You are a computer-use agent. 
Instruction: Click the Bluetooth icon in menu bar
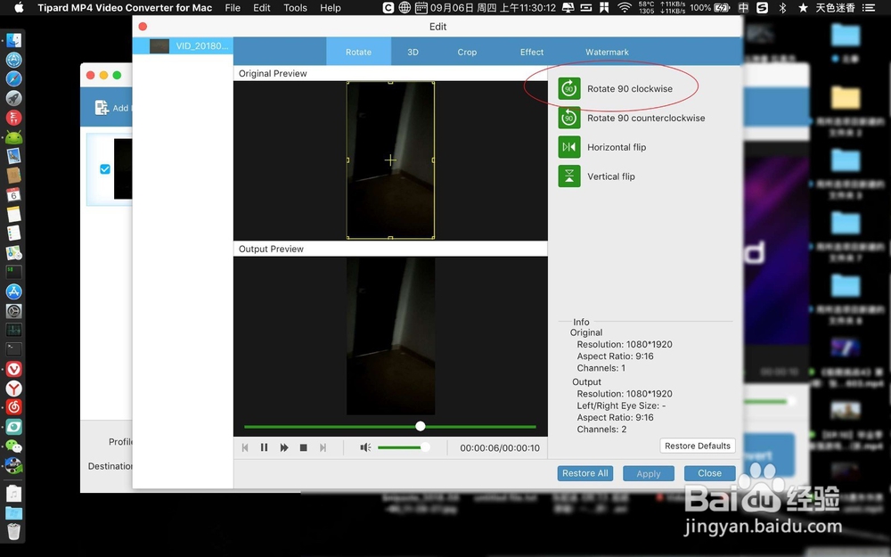782,7
